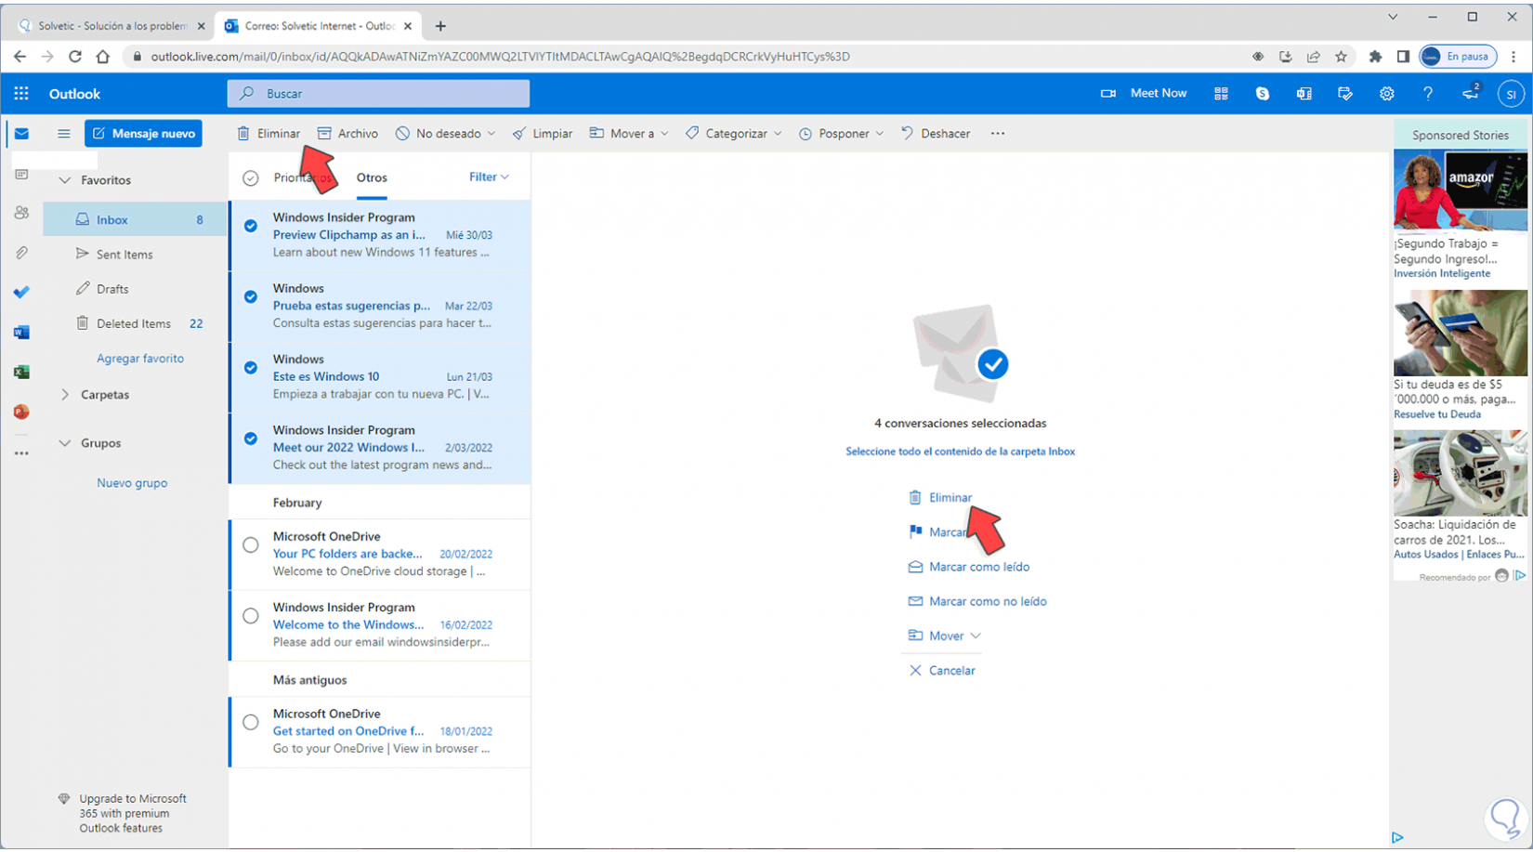Toggle the select-all messages circle
The image size is (1533, 852).
[x=251, y=178]
